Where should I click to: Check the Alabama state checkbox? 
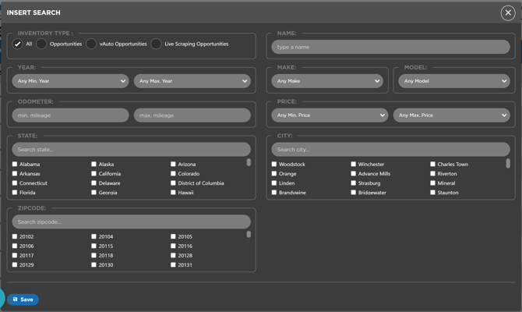point(15,164)
